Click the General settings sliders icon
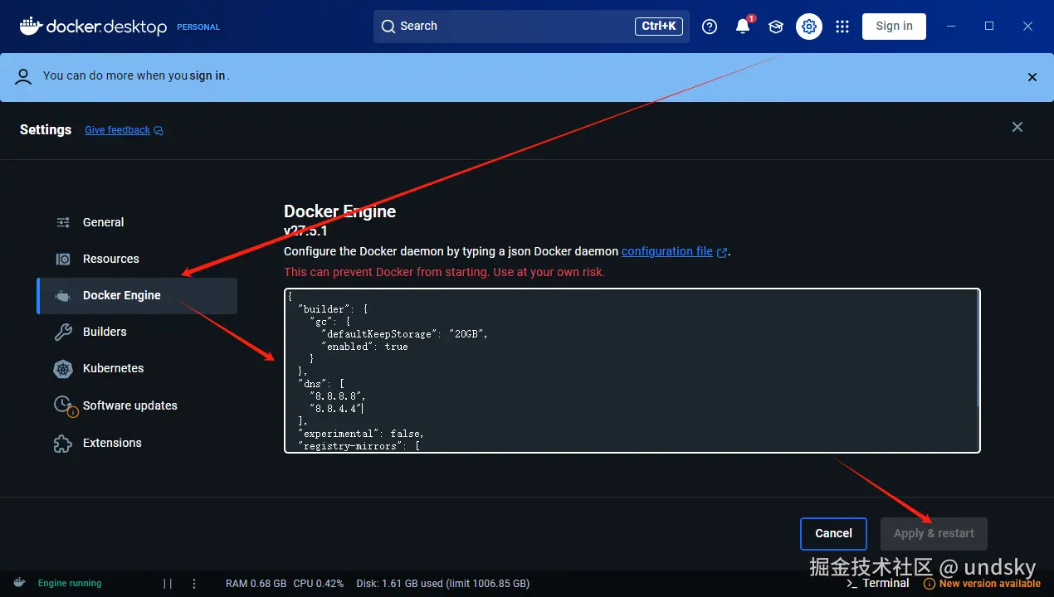This screenshot has height=597, width=1054. click(63, 222)
